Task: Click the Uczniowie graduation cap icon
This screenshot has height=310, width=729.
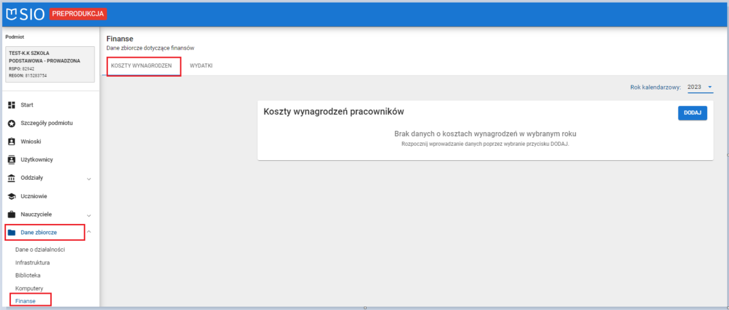Action: 12,196
